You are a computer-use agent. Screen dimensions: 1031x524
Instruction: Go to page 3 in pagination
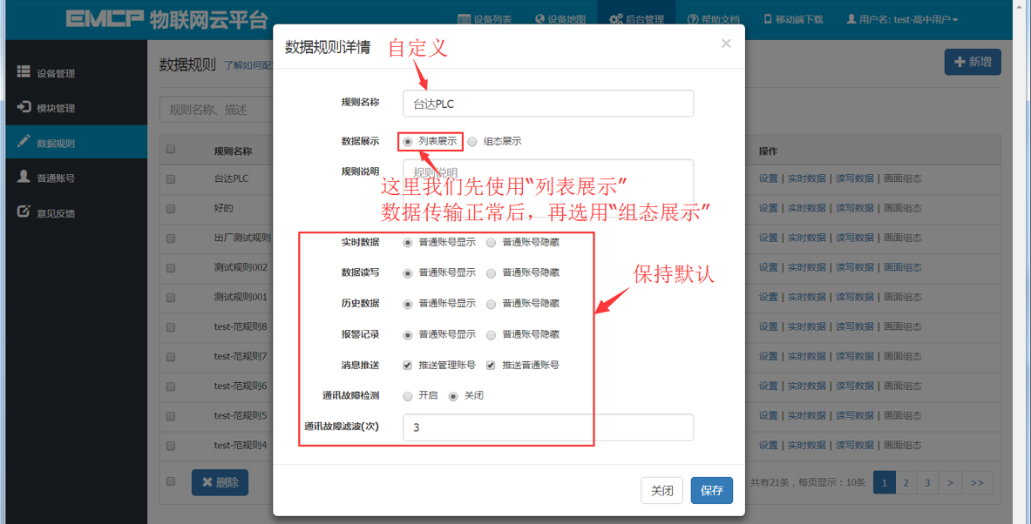[x=928, y=482]
